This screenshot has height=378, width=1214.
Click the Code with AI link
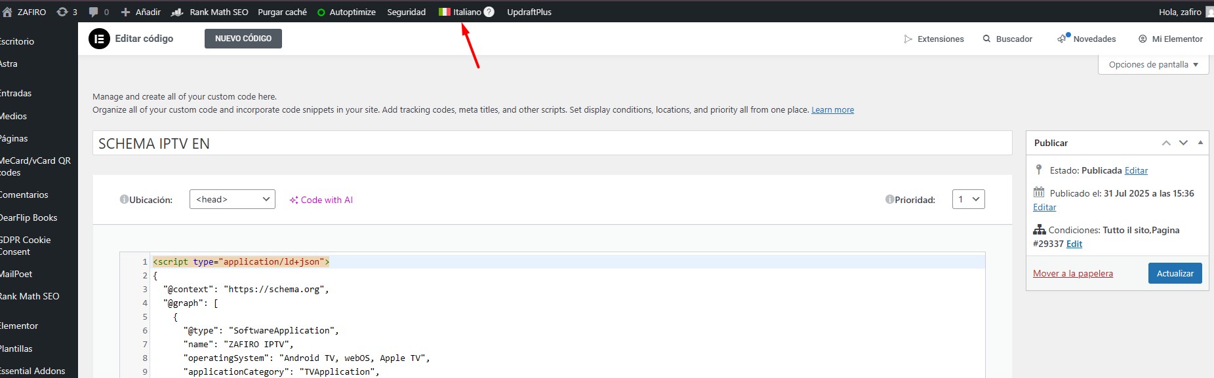321,200
